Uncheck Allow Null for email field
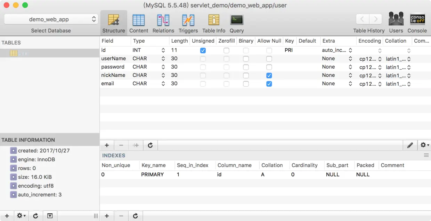The height and width of the screenshot is (221, 431). 269,84
